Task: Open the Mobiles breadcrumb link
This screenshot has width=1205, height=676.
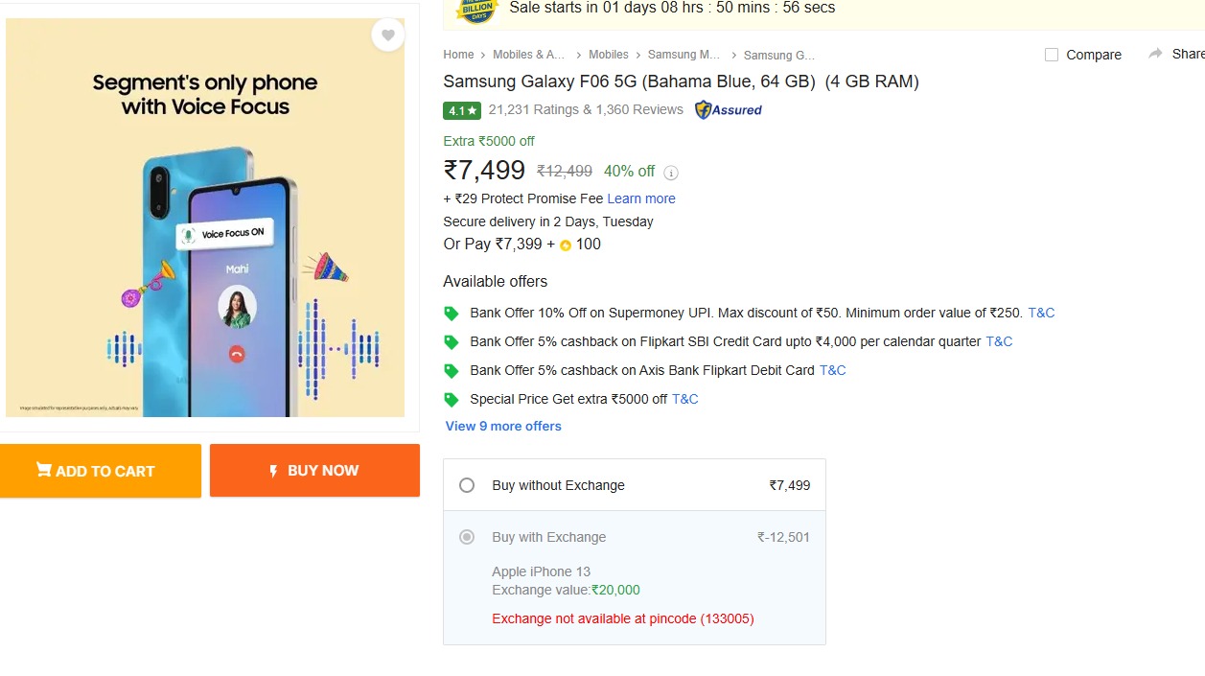Action: pos(608,55)
